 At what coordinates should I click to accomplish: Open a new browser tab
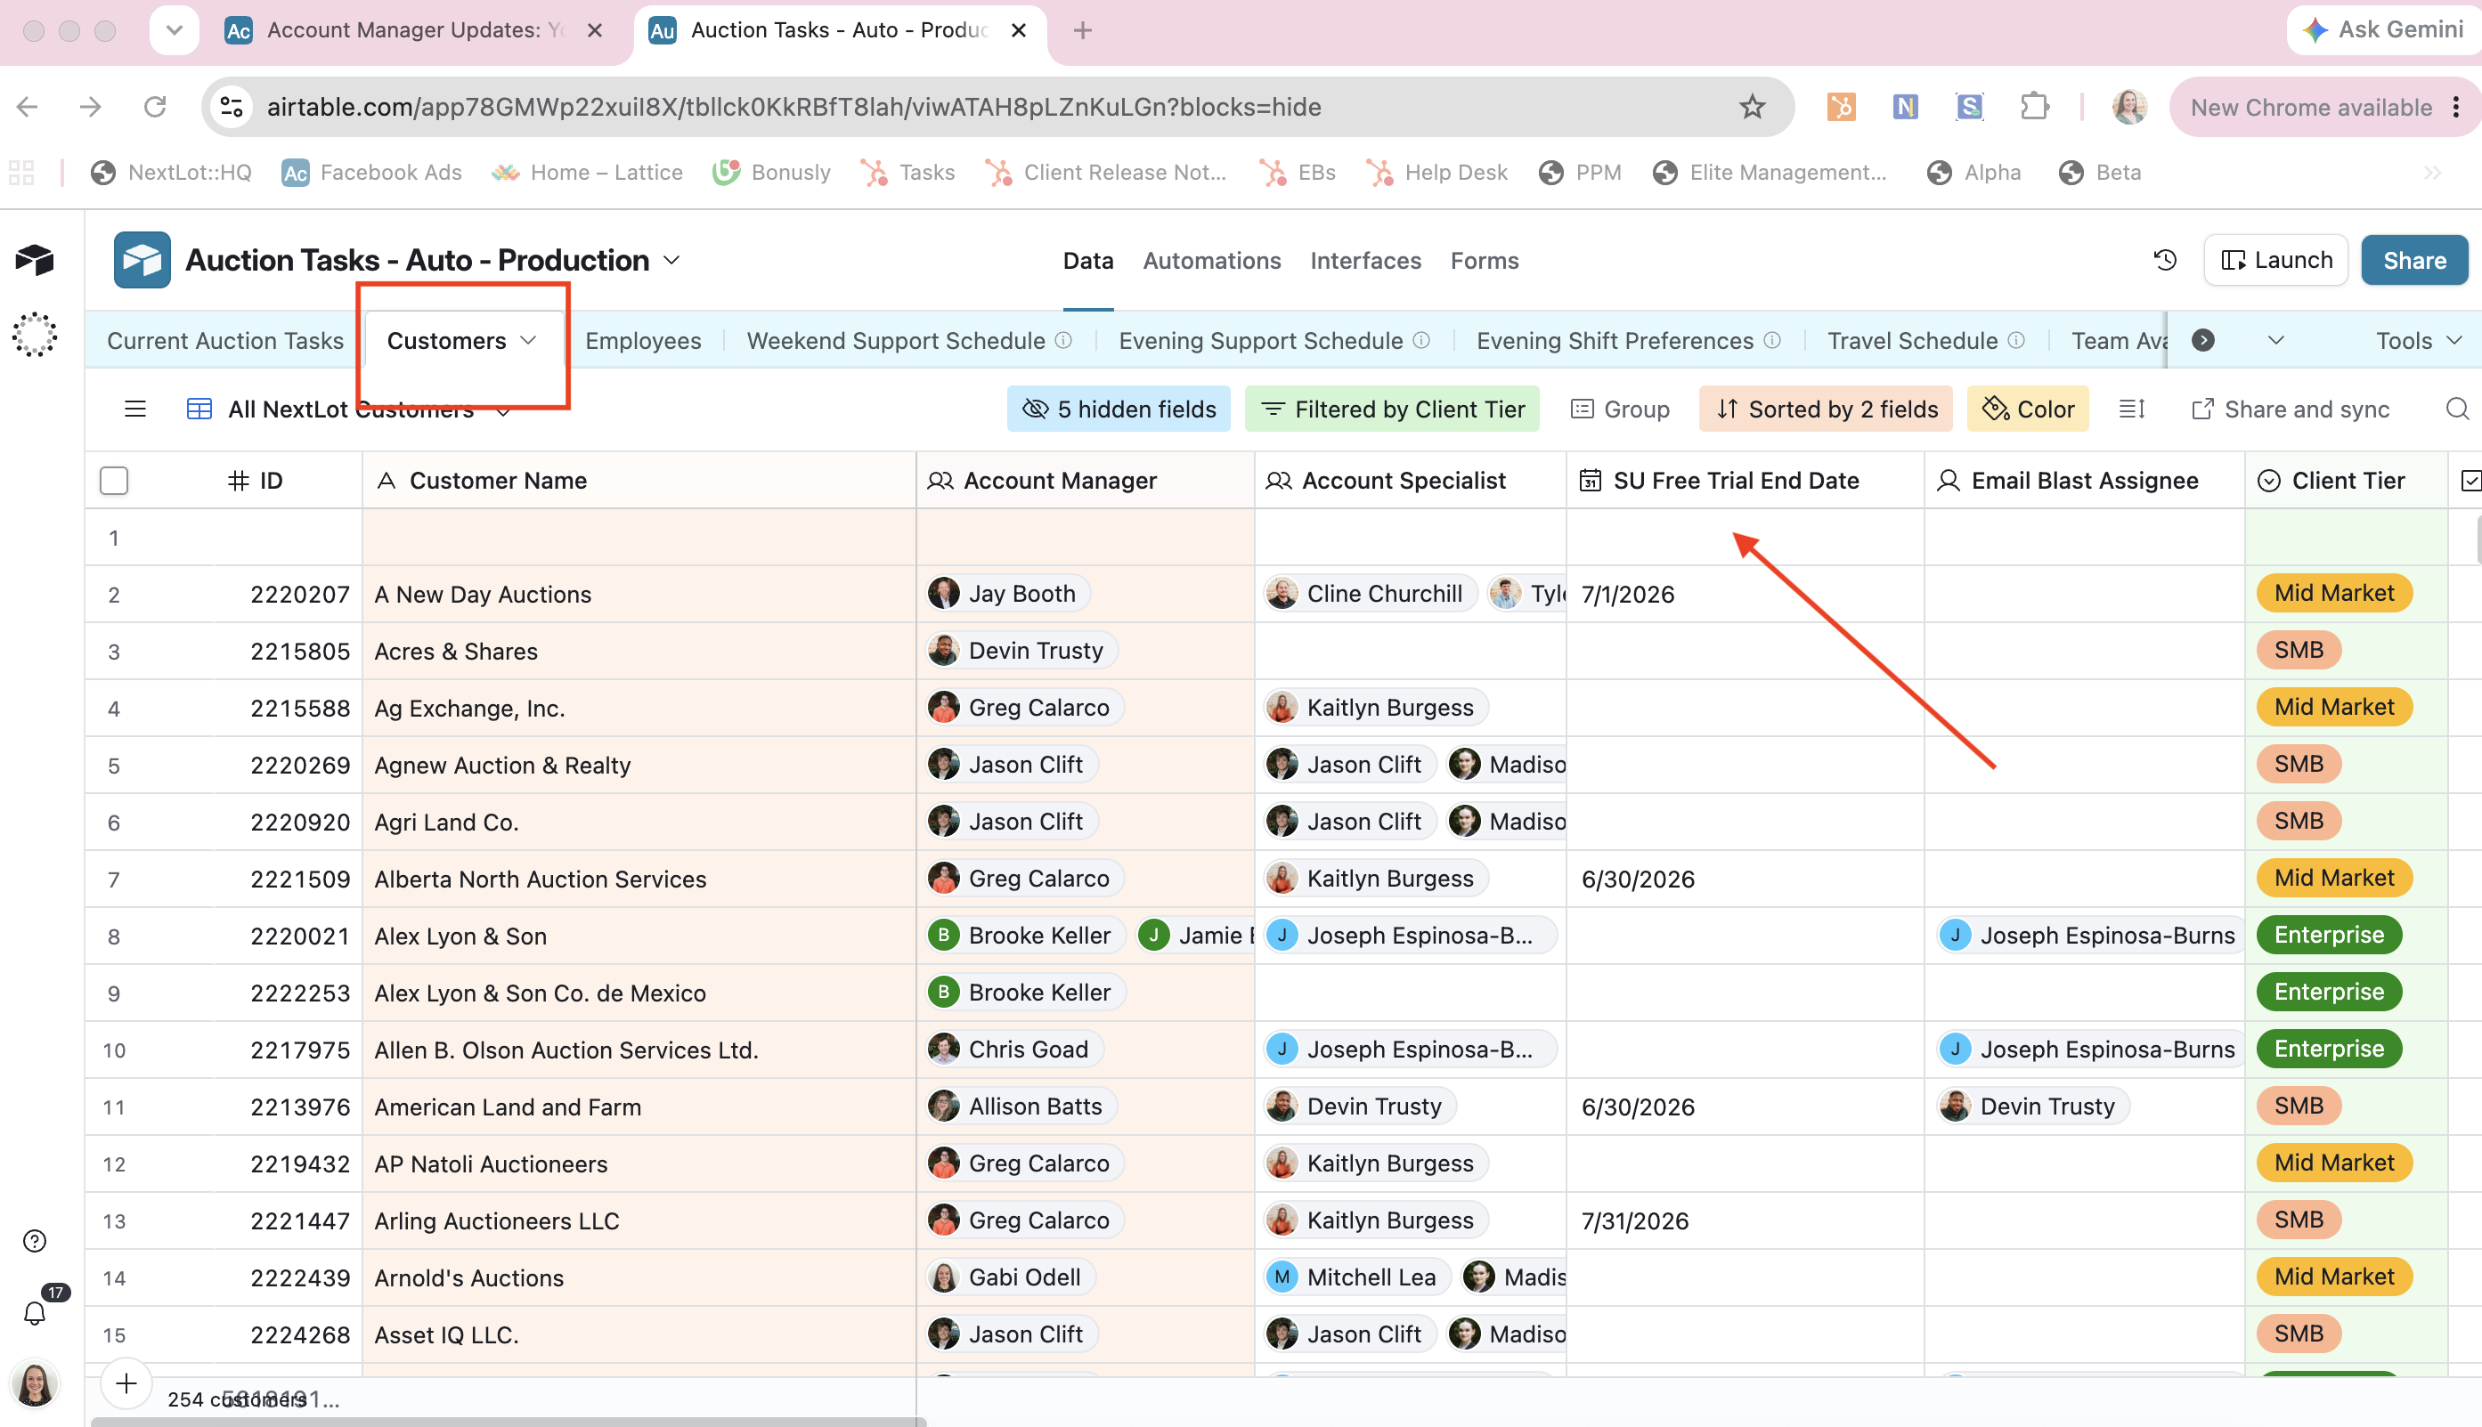[x=1082, y=30]
